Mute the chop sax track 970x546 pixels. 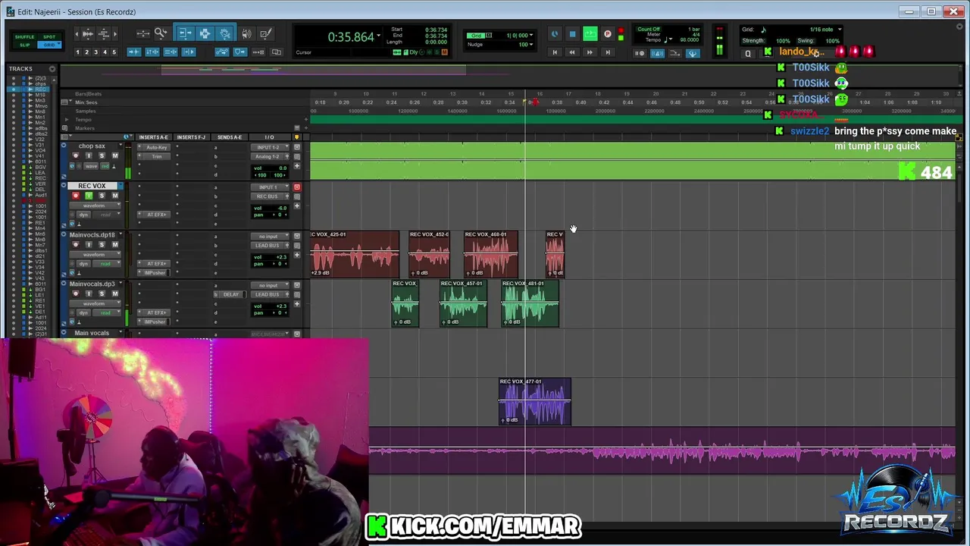coord(115,155)
